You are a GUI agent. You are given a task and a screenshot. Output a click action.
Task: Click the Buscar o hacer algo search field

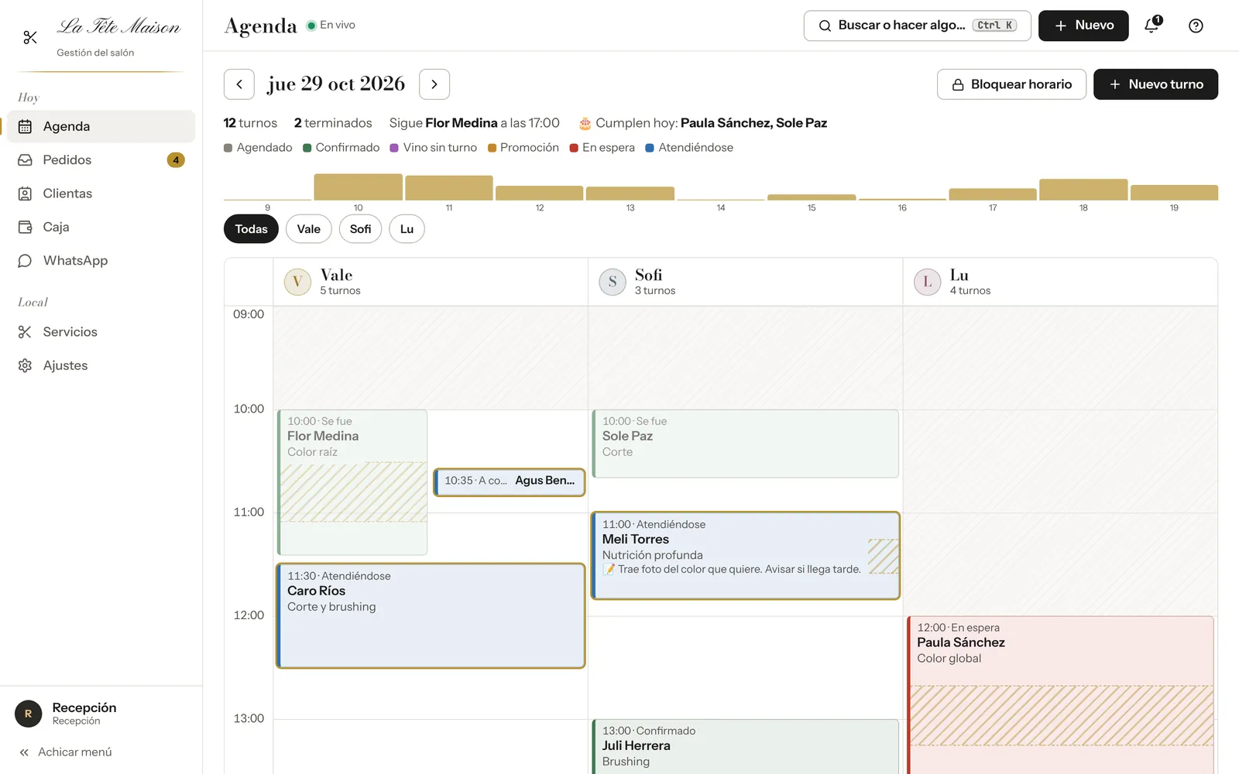pyautogui.click(x=918, y=26)
